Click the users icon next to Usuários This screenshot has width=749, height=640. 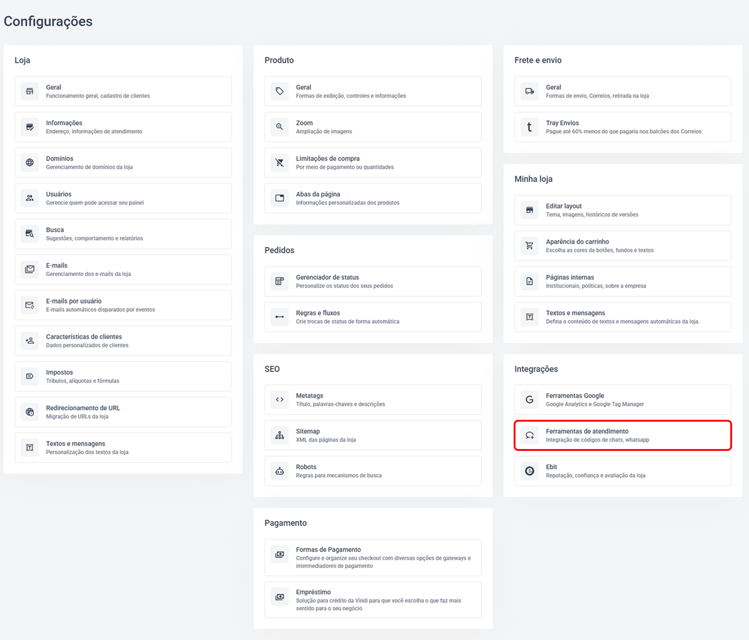click(x=30, y=198)
